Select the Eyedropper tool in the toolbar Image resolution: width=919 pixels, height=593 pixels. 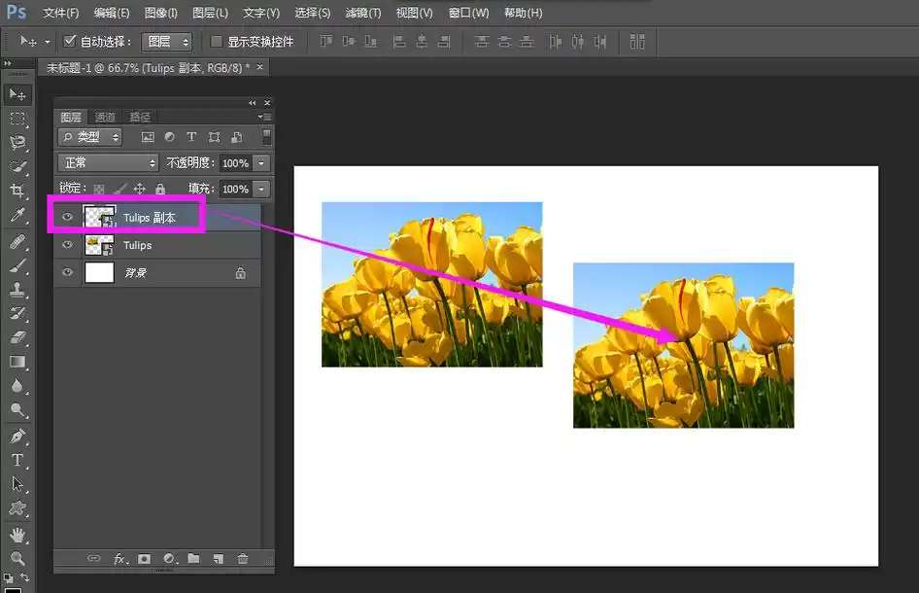pyautogui.click(x=17, y=216)
